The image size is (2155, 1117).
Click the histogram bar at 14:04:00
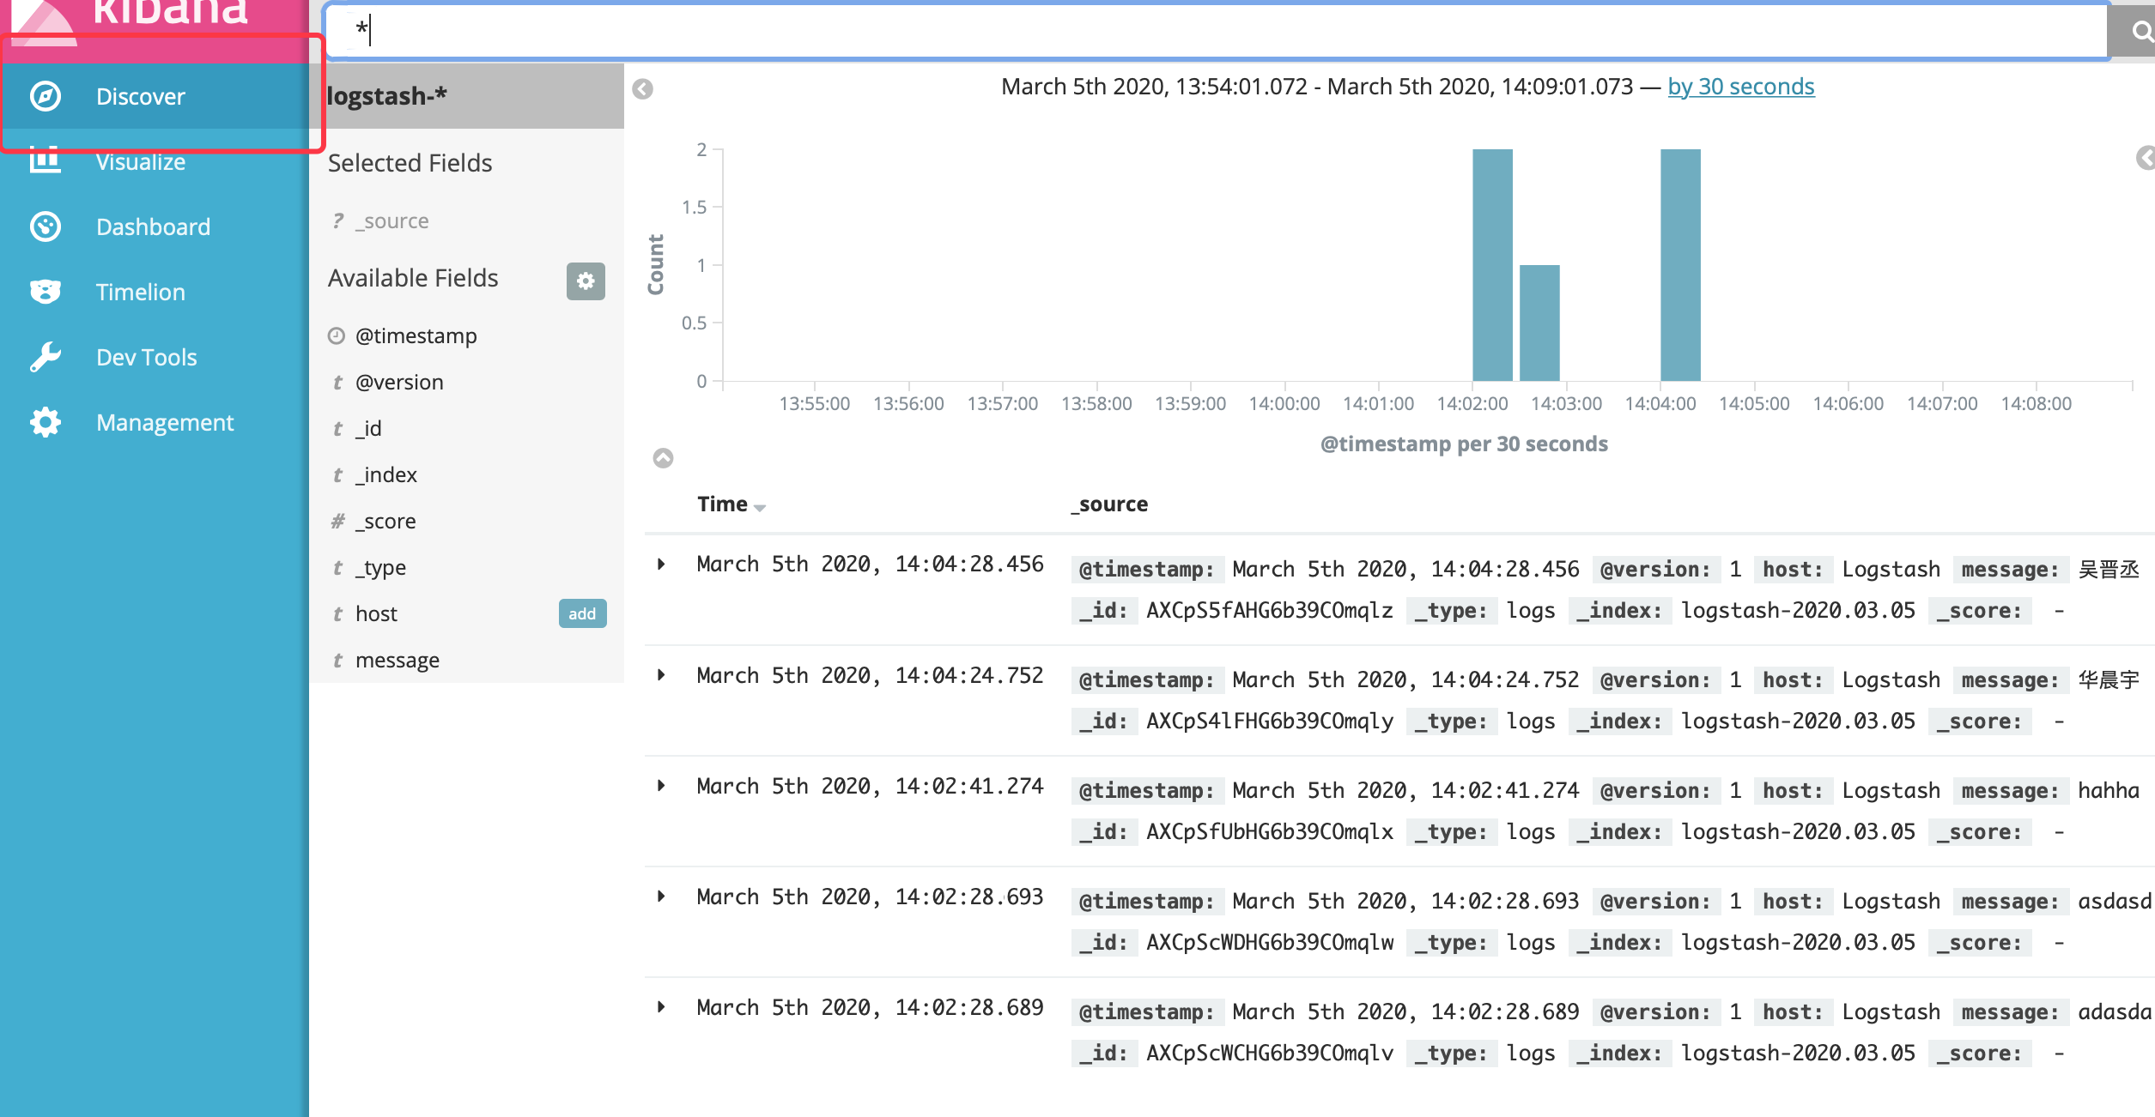tap(1679, 266)
